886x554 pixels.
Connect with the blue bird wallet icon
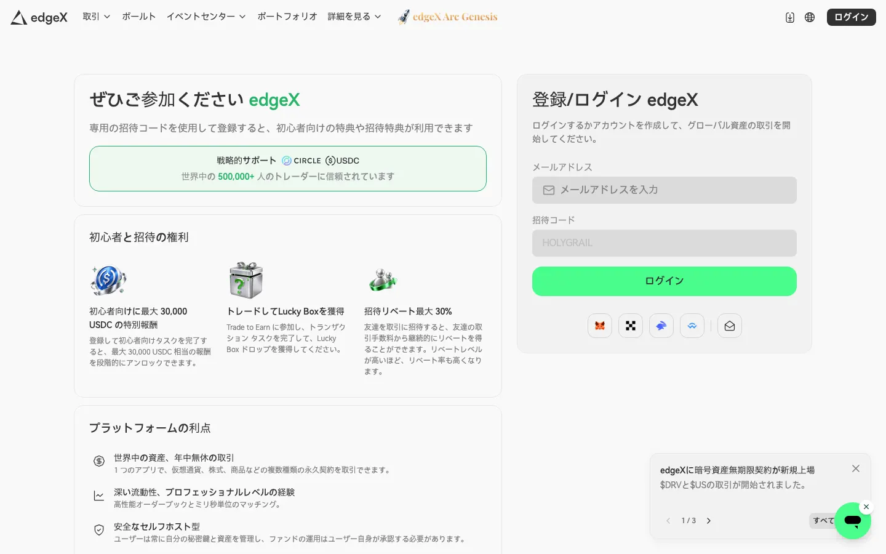point(661,326)
